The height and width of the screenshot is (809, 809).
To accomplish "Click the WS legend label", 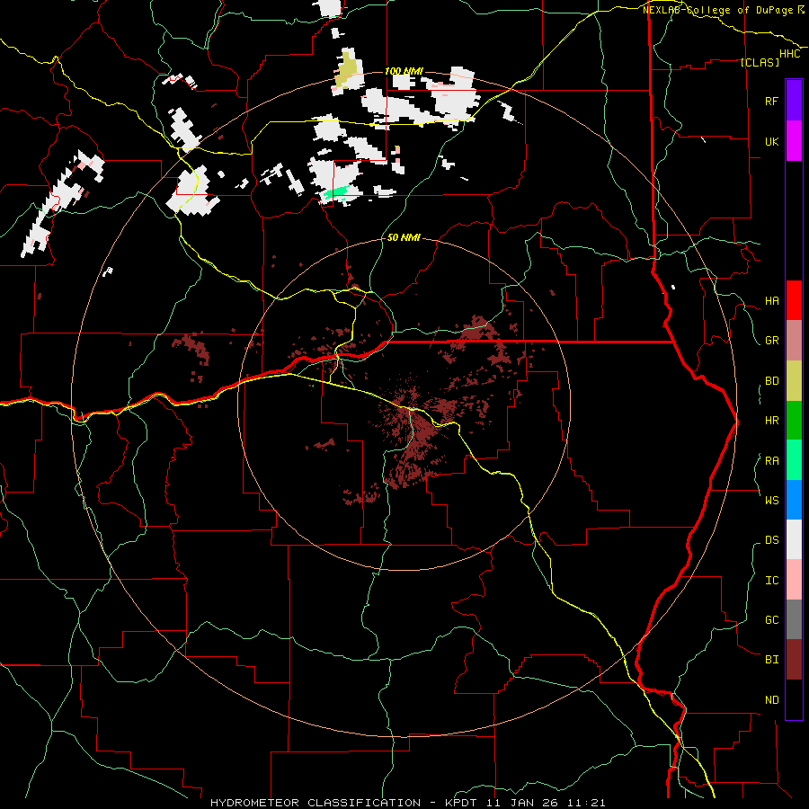I will point(771,500).
